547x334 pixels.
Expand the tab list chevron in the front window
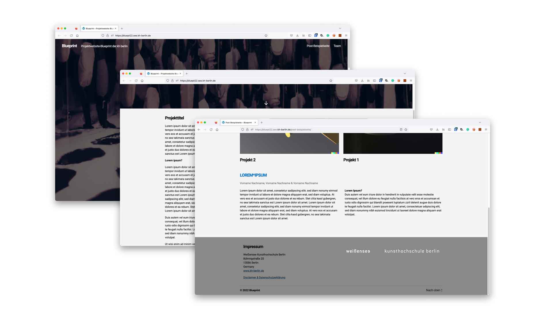pos(480,122)
